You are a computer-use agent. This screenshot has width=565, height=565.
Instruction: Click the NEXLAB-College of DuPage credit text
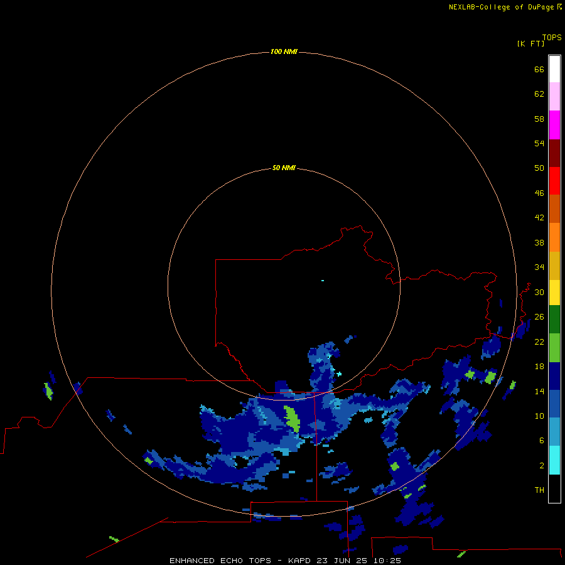501,7
